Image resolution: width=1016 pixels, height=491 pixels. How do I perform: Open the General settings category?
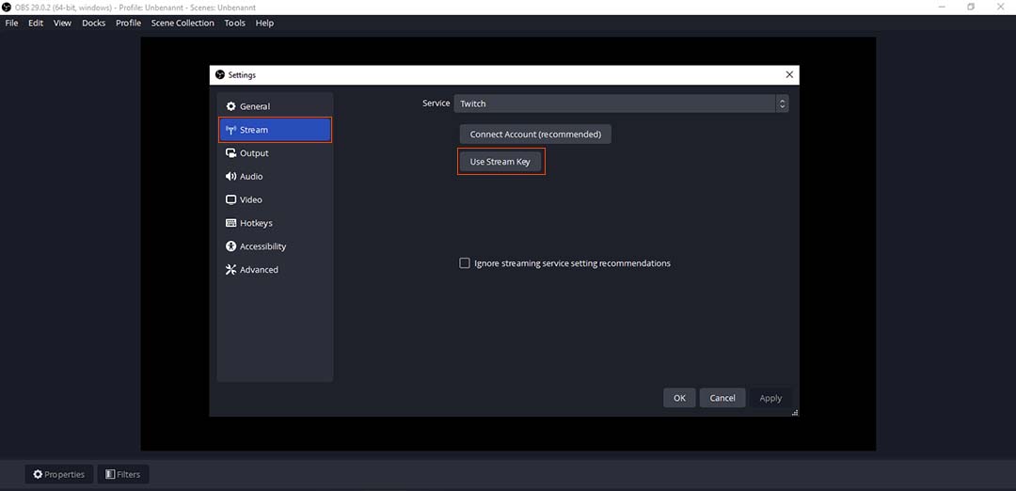pos(275,106)
